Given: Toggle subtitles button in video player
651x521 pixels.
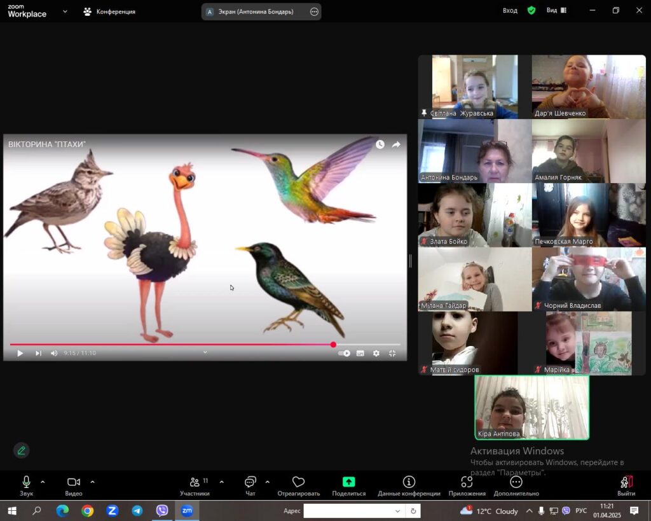Looking at the screenshot, I should click(360, 353).
